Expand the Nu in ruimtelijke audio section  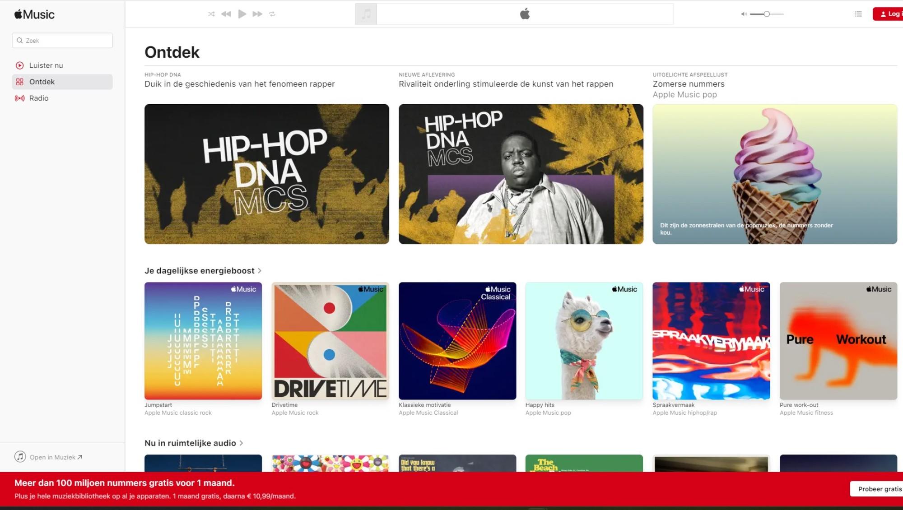pyautogui.click(x=194, y=443)
